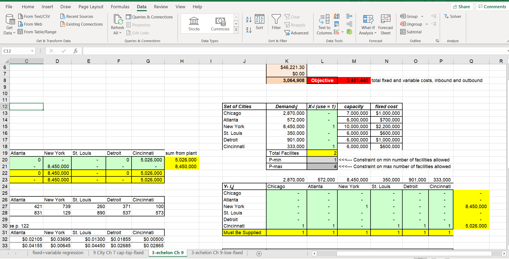Open Advanced filter options
This screenshot has width=509, height=259.
296,33
